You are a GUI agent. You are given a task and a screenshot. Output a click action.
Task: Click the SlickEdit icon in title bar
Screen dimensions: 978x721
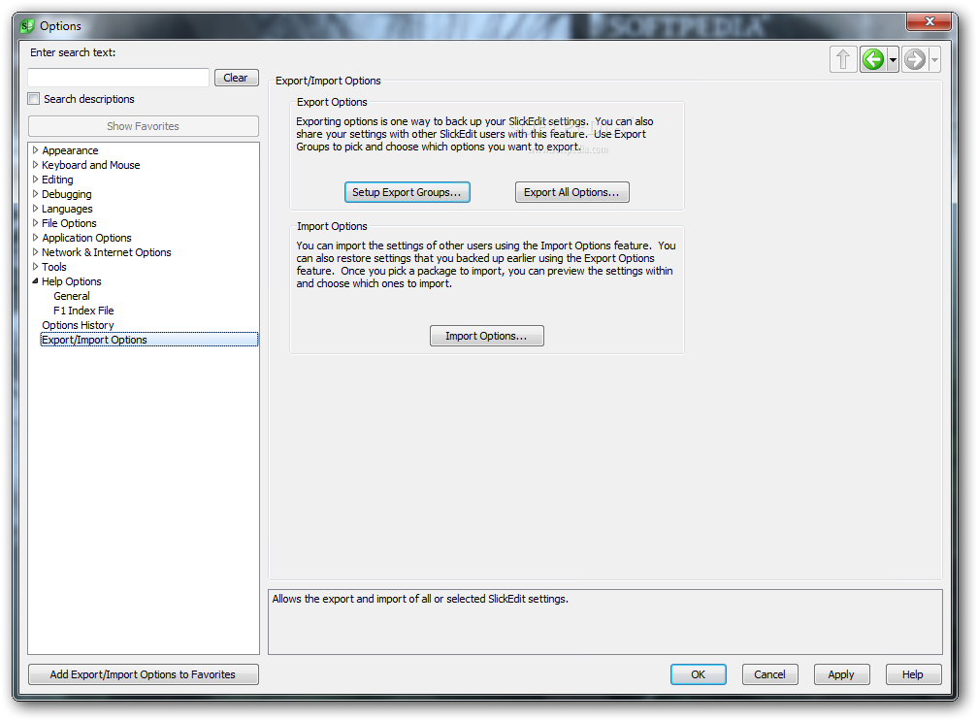coord(27,26)
